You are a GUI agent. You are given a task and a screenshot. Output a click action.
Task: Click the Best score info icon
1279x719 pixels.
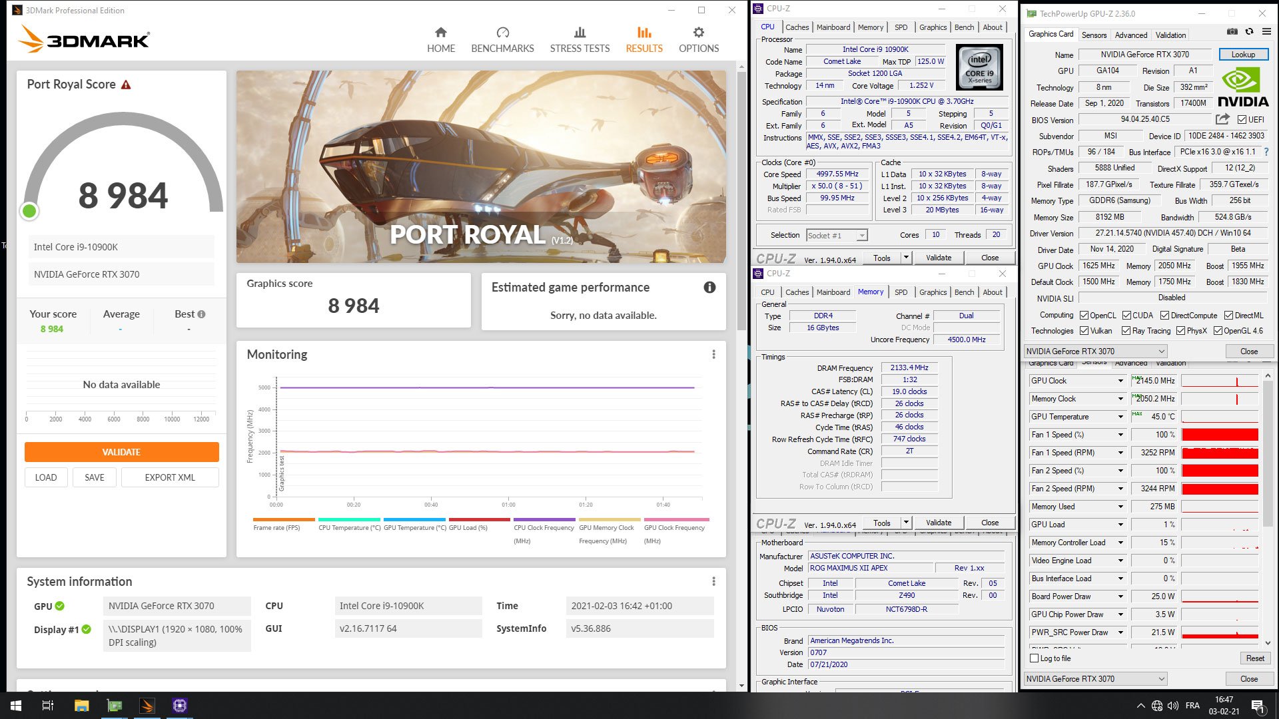201,314
